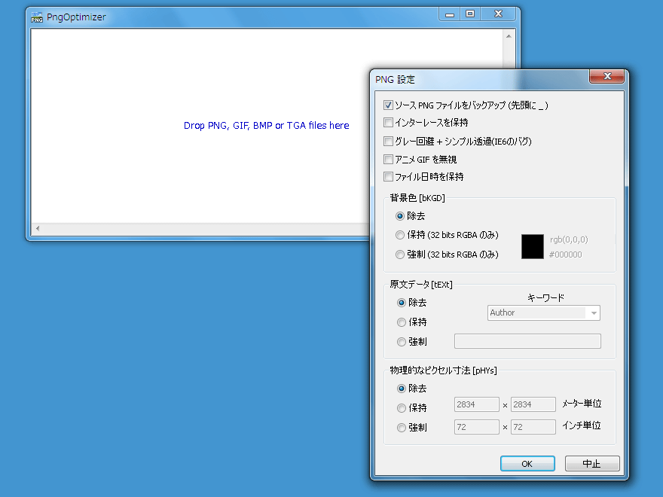Minimize the PngOptimizer window
The height and width of the screenshot is (497, 663).
pos(451,14)
